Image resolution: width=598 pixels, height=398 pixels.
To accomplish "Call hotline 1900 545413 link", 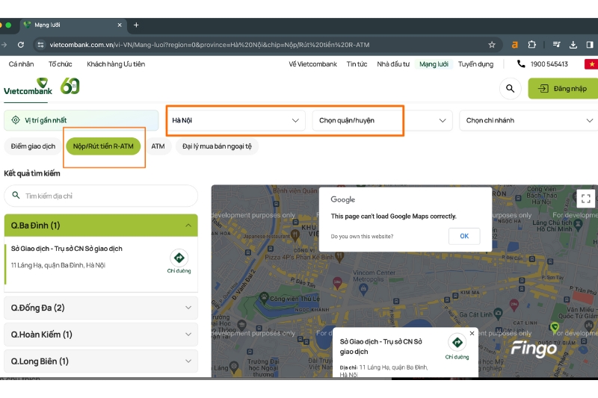I will pos(543,64).
